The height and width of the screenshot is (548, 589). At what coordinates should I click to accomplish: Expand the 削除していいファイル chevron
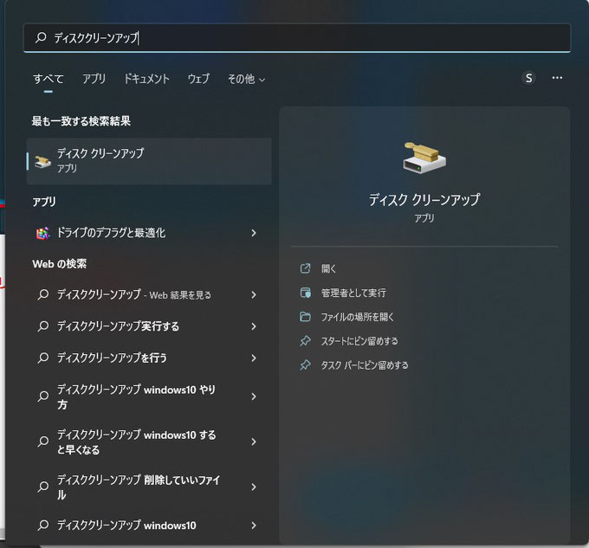(x=254, y=487)
